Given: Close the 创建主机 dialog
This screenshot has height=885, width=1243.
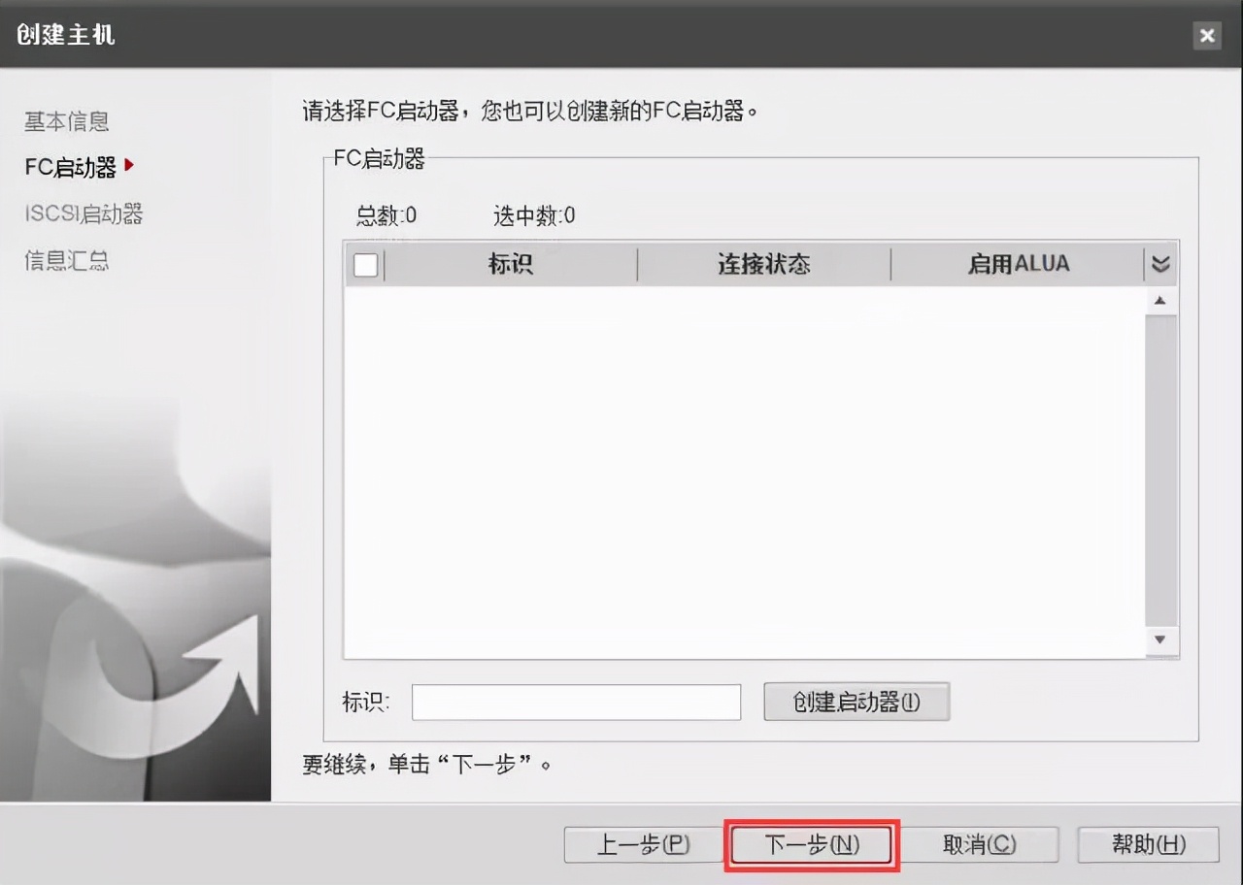Looking at the screenshot, I should [1207, 36].
